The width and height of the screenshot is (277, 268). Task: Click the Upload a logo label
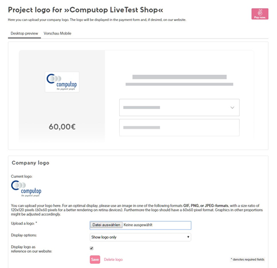point(24,224)
